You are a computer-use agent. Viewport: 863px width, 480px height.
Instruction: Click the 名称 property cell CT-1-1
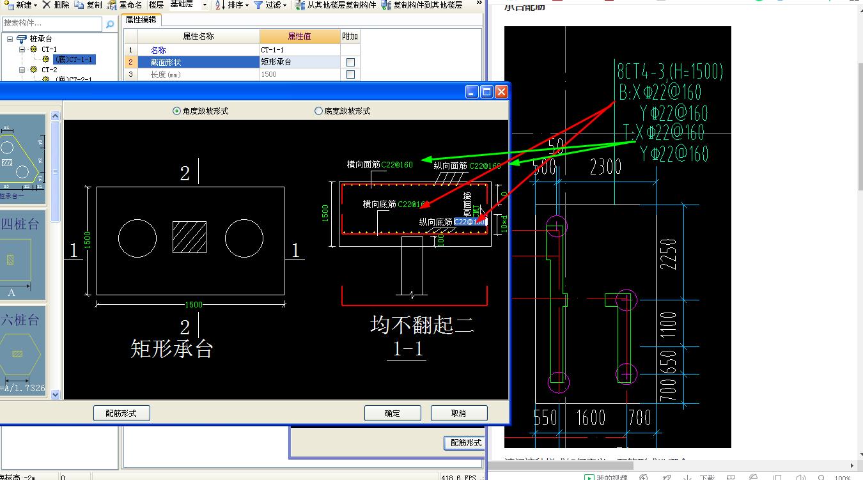[299, 50]
